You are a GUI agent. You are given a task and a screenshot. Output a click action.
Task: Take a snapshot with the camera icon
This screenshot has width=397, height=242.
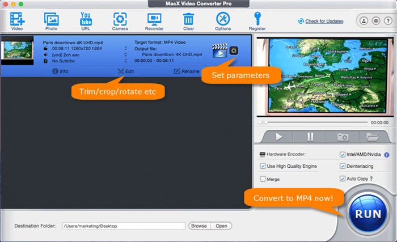click(343, 137)
